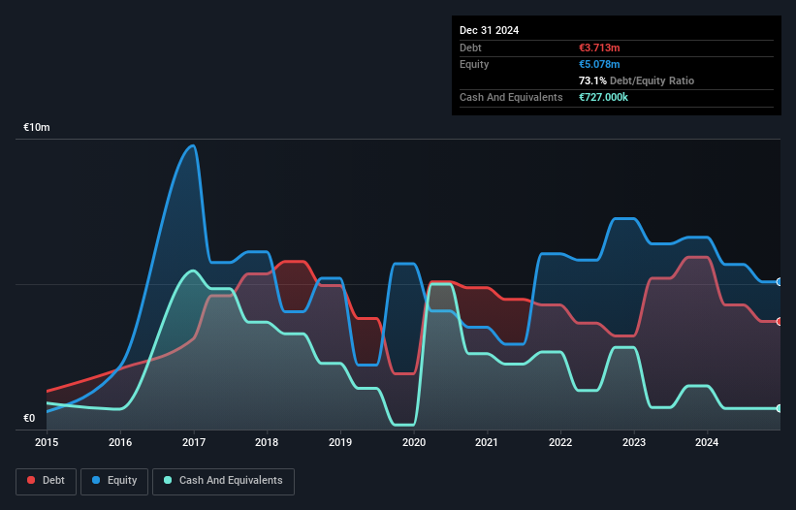
Task: Click the 2017 x-axis label
Action: coord(194,442)
